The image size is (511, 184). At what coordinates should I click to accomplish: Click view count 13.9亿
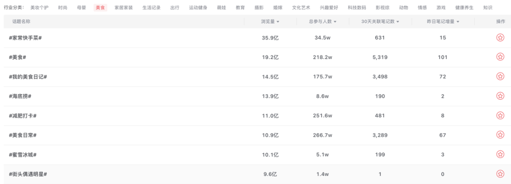click(x=270, y=96)
